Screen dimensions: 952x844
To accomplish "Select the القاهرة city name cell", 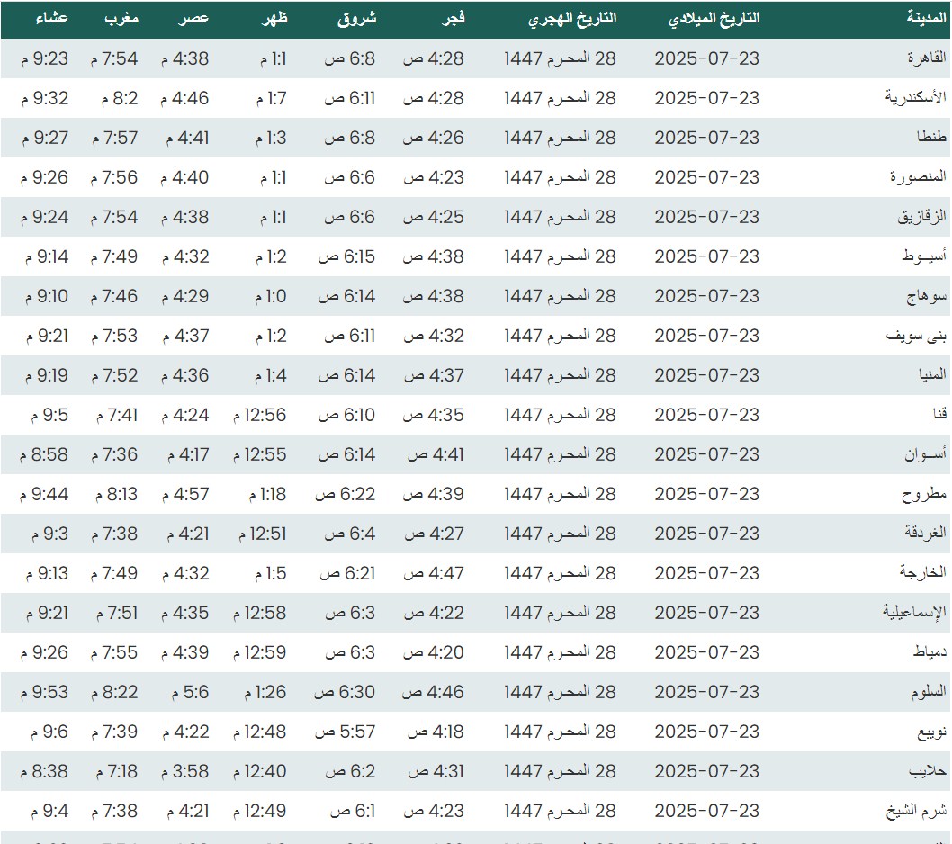I will [x=926, y=58].
